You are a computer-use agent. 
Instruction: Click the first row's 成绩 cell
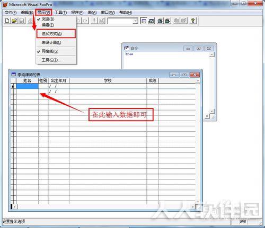coord(153,86)
